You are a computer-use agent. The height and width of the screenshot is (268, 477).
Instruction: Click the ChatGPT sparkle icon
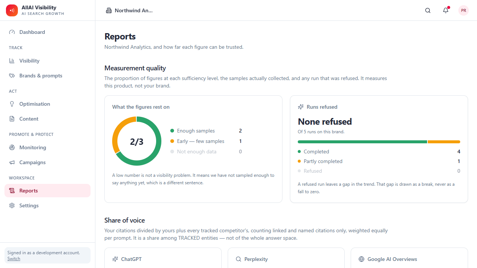(115, 259)
